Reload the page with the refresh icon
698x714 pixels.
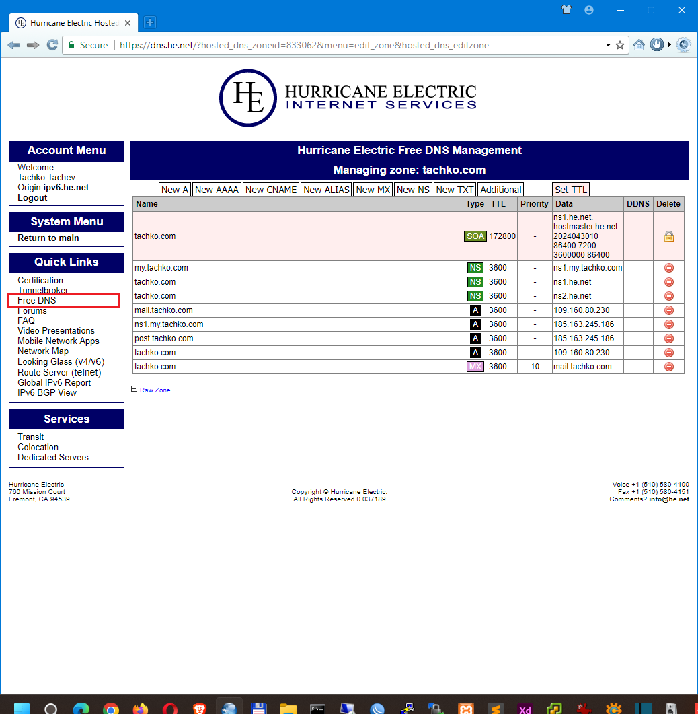[52, 45]
